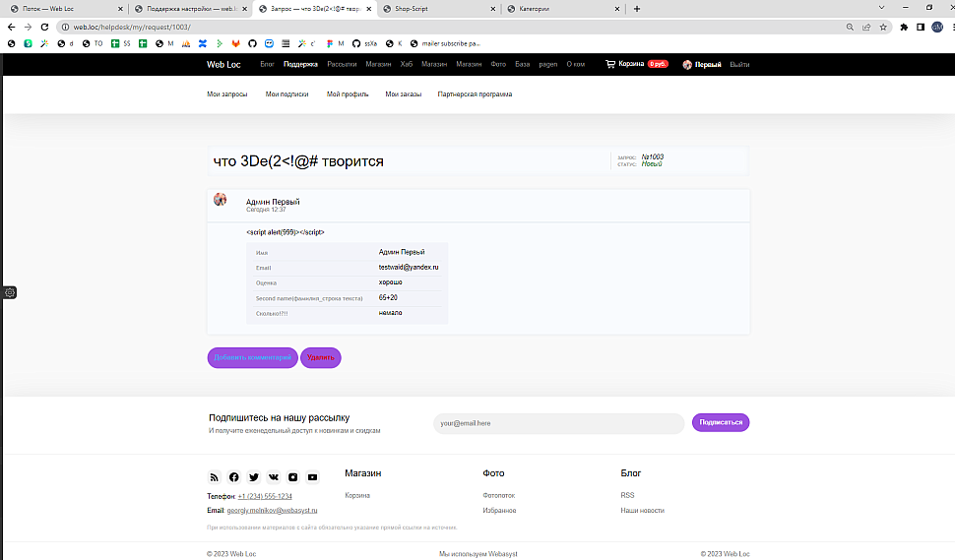Open the Twitter social icon
Image resolution: width=955 pixels, height=560 pixels.
253,477
